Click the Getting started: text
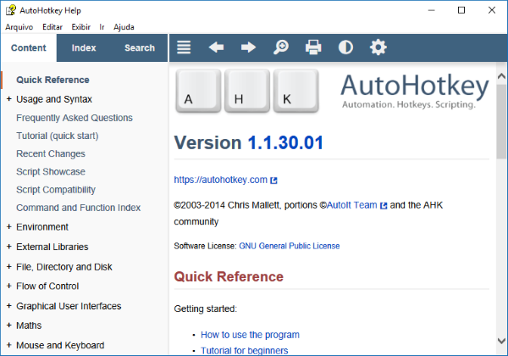508x356 pixels. pyautogui.click(x=206, y=309)
